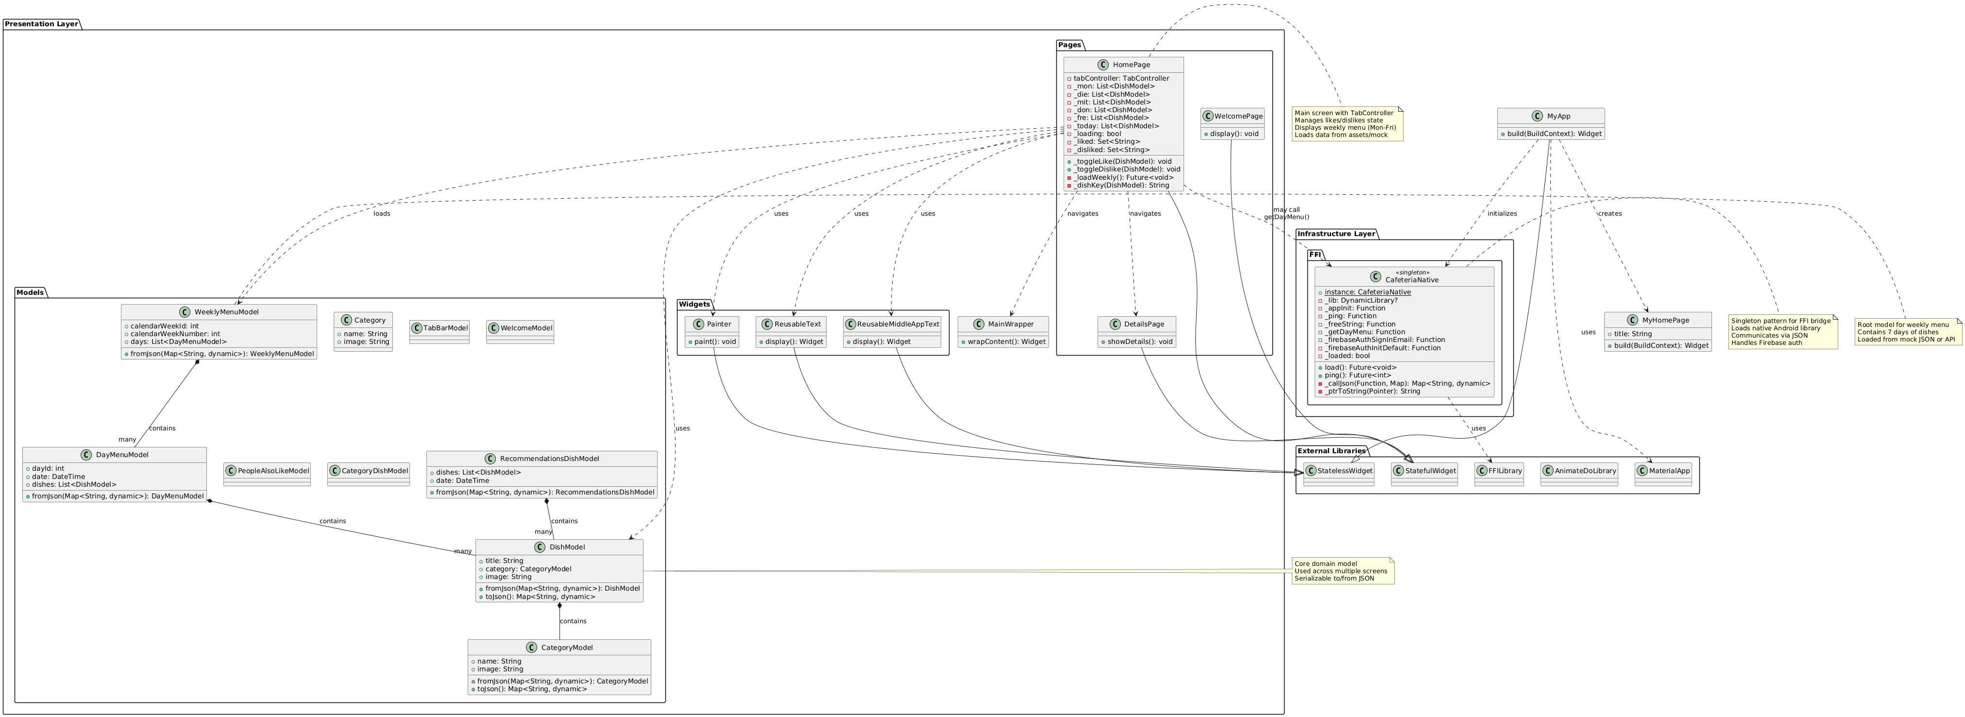Viewport: 1965px width, 717px height.
Task: Click the CategoryModel class icon
Action: (532, 648)
